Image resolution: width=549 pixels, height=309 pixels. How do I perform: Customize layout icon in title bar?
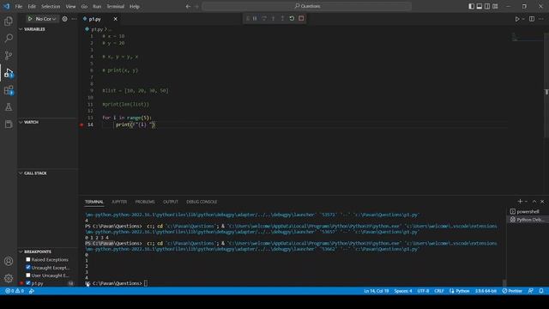click(x=495, y=6)
